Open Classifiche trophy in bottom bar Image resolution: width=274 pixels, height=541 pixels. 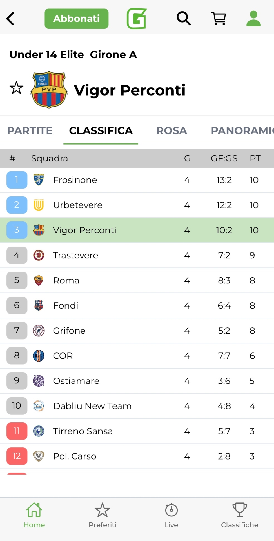(240, 515)
